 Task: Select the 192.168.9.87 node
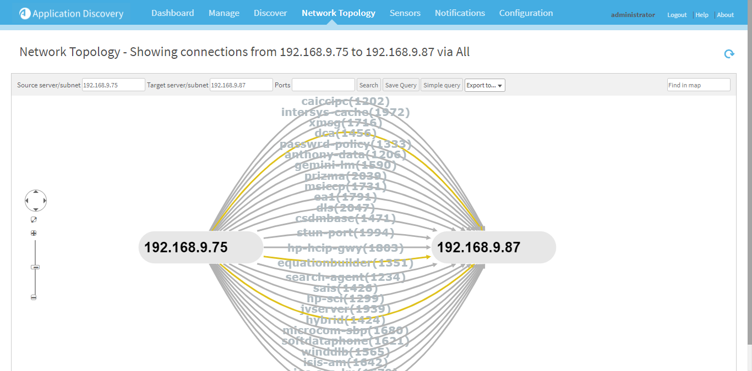tap(493, 247)
